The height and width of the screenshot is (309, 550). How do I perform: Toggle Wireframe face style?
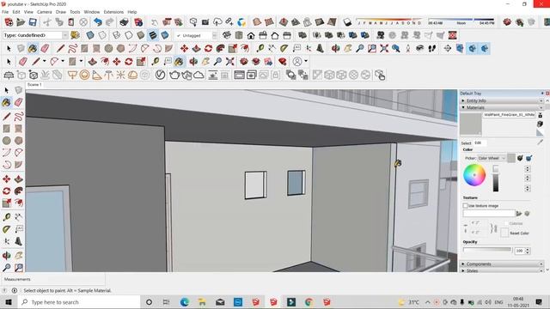[x=117, y=35]
